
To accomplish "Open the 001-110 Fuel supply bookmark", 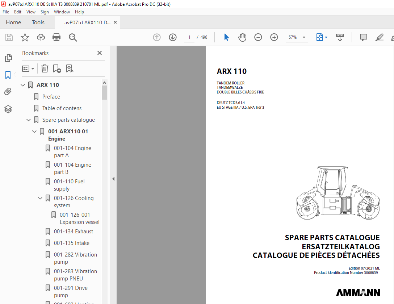I will pyautogui.click(x=69, y=185).
